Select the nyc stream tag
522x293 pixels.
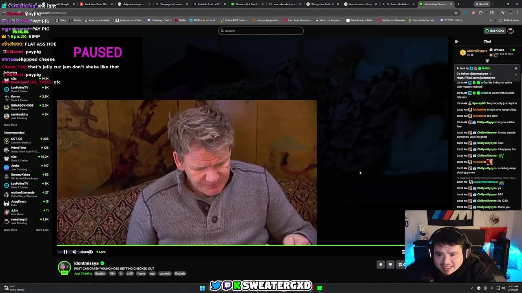click(152, 273)
